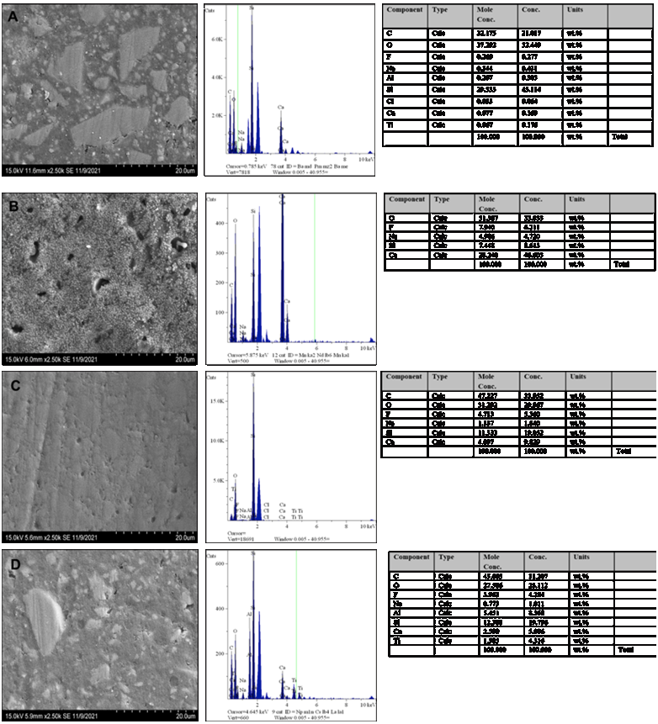Click the 20.0um scale bar in panel A
The image size is (658, 724).
pyautogui.click(x=183, y=170)
